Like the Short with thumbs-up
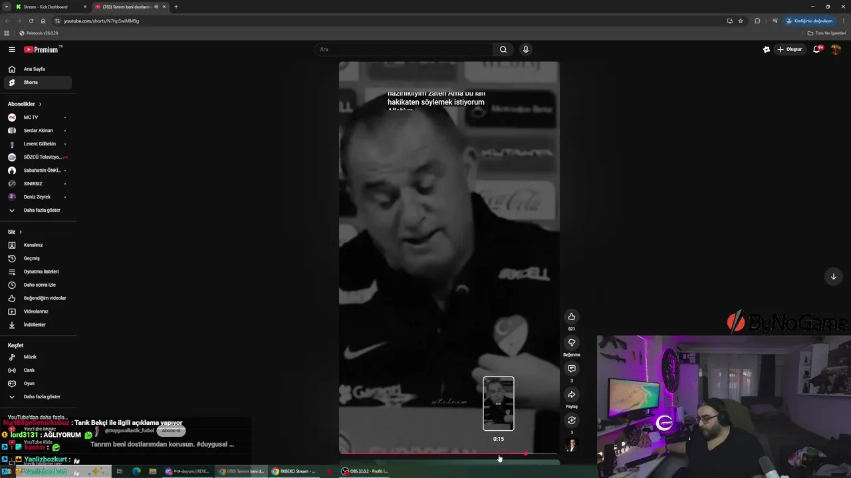 (571, 317)
